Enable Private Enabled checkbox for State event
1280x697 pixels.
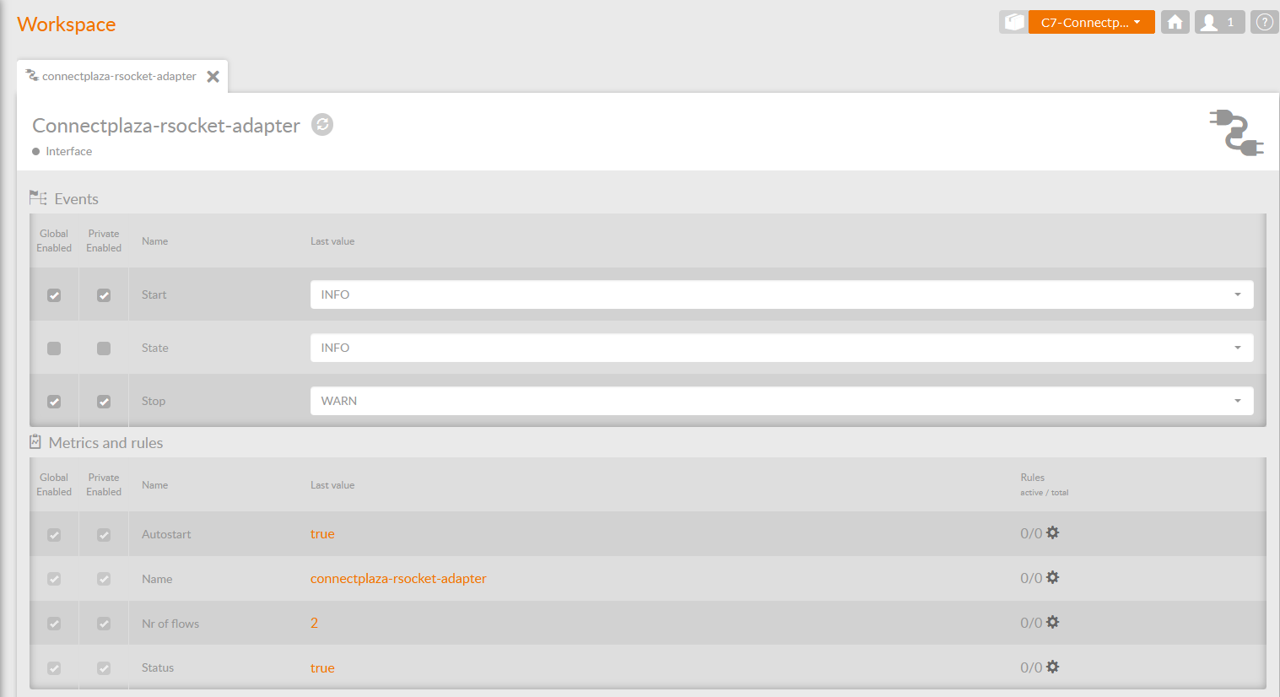[104, 348]
